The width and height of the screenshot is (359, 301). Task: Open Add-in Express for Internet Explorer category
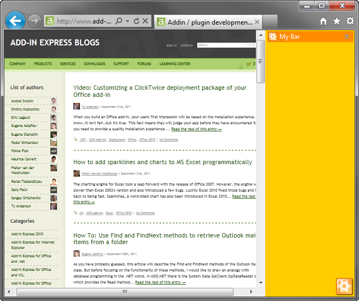(x=33, y=245)
